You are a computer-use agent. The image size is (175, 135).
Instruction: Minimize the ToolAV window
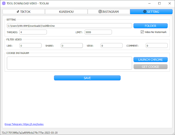point(149,3)
